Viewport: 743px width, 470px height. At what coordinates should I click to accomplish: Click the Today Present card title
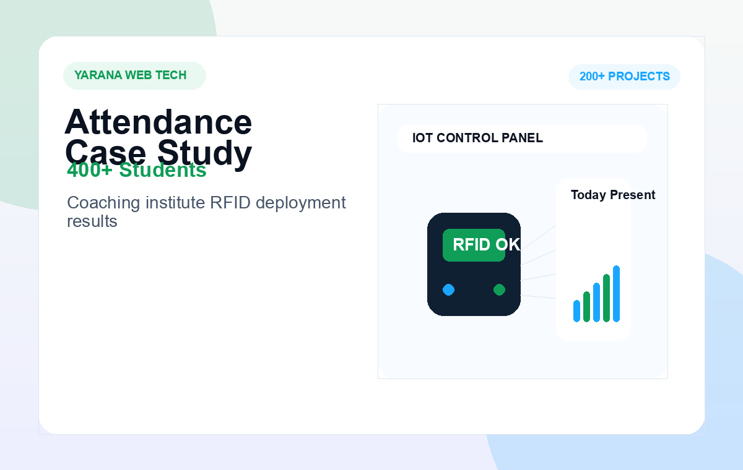click(613, 195)
